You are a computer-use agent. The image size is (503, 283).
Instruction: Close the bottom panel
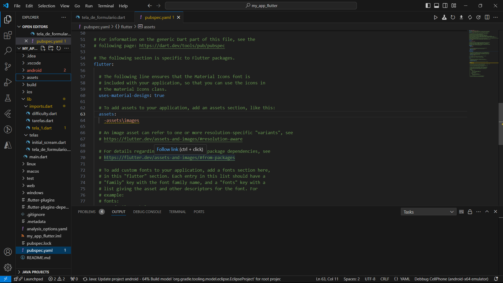click(495, 211)
